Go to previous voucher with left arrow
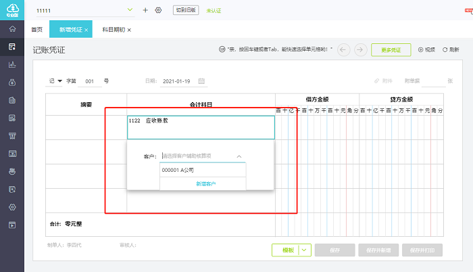This screenshot has height=272, width=473. [343, 50]
